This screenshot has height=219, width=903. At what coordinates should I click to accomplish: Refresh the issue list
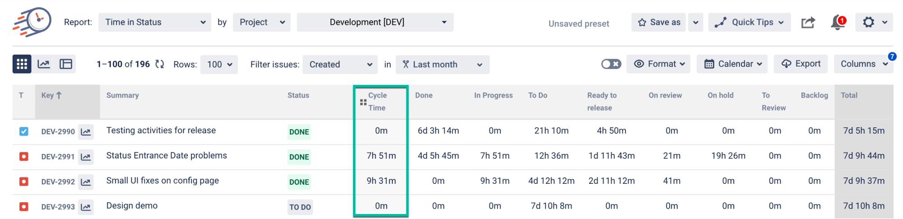(x=159, y=64)
